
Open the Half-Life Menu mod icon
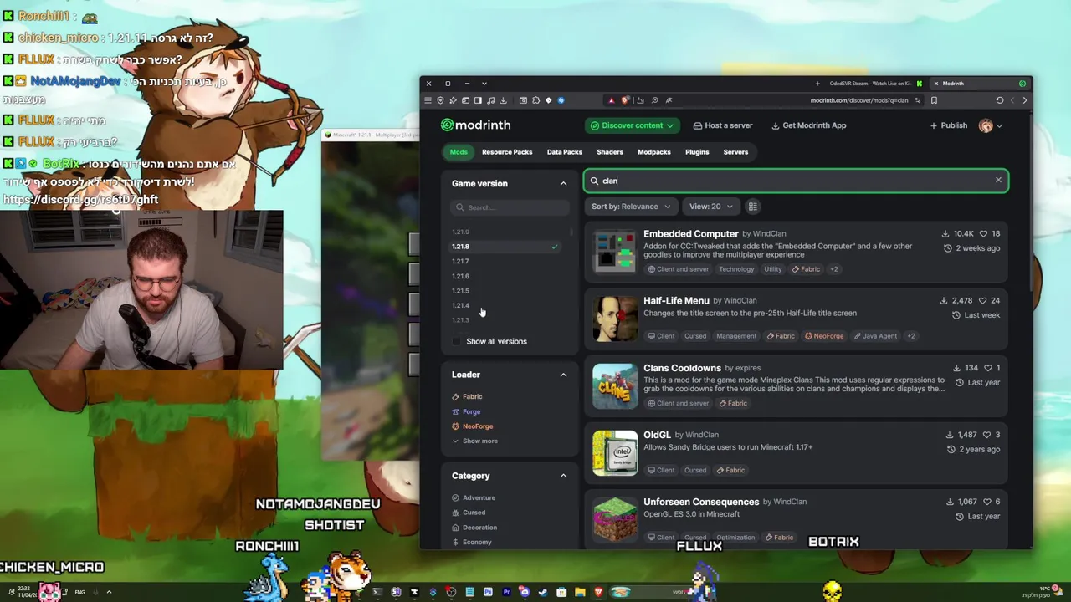615,319
